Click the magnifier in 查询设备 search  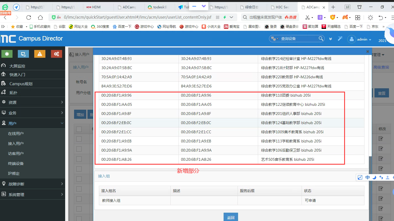point(321,39)
